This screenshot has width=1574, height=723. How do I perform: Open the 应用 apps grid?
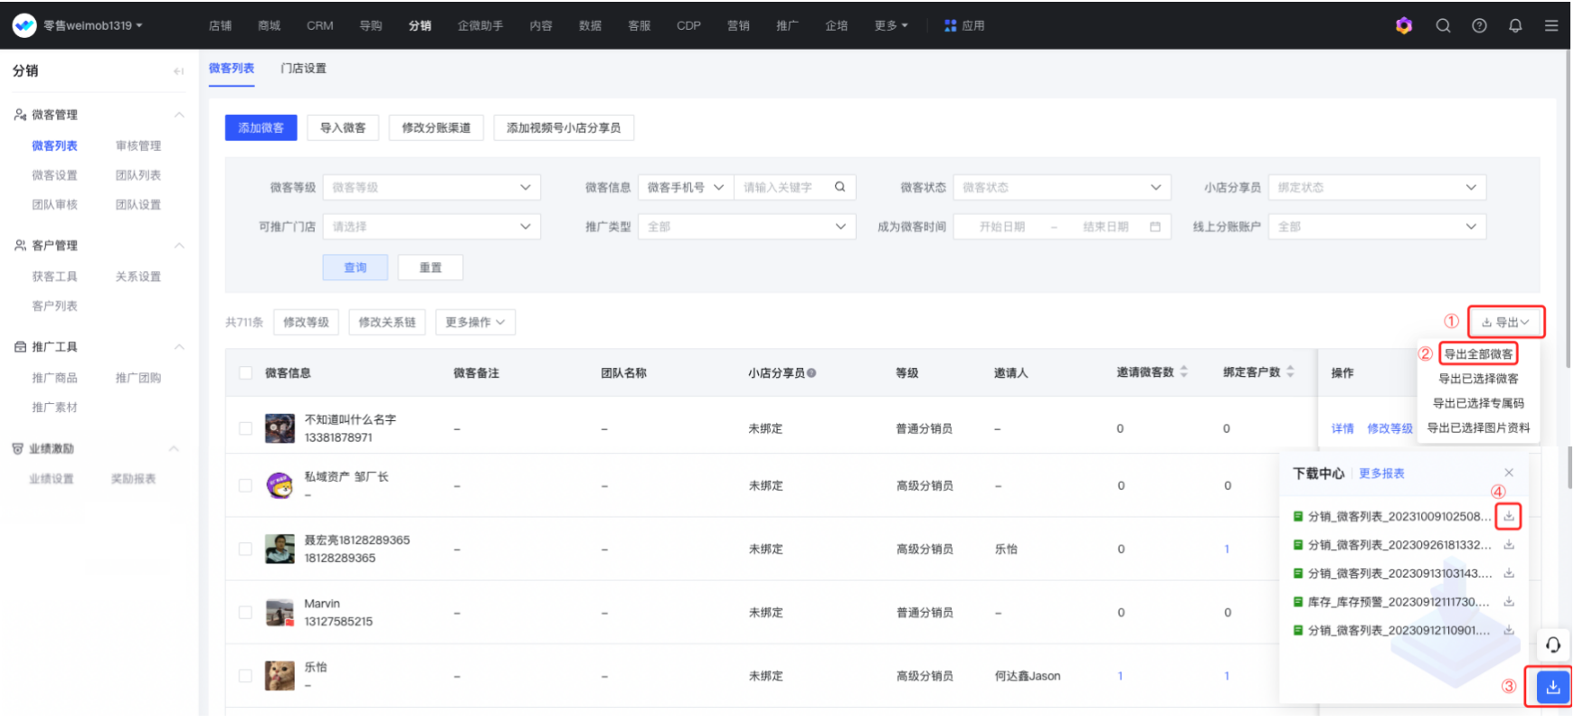click(x=964, y=25)
